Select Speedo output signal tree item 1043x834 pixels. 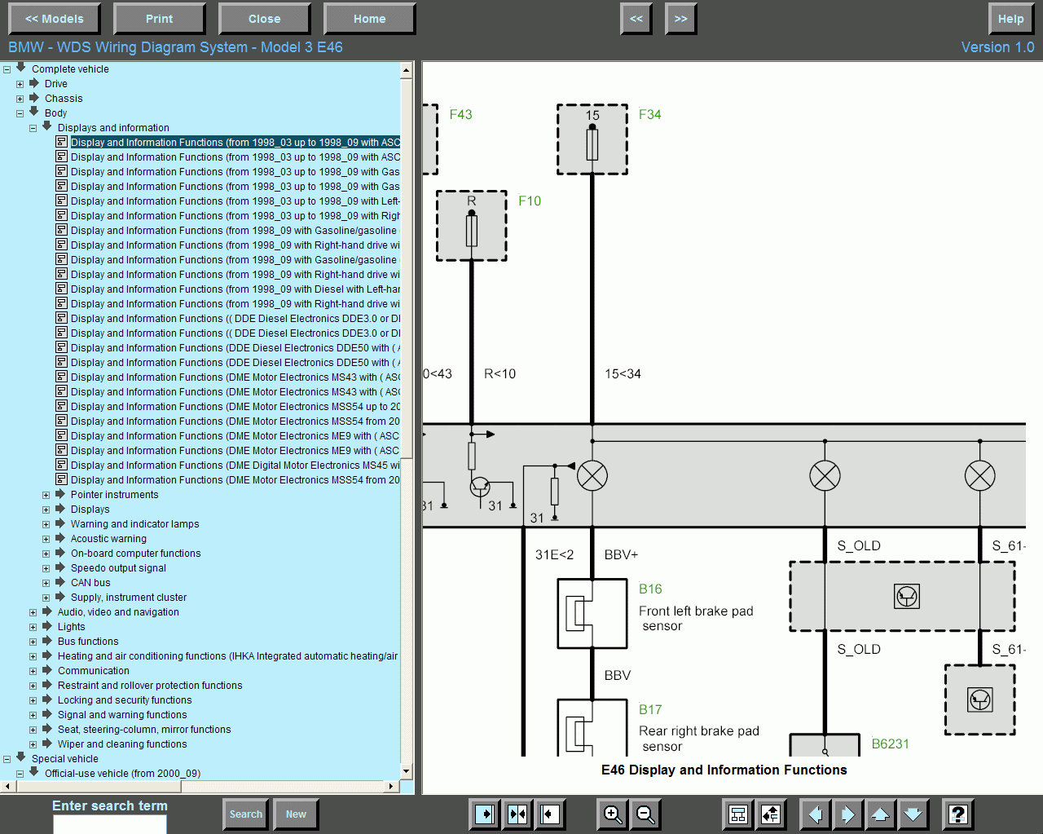click(118, 568)
